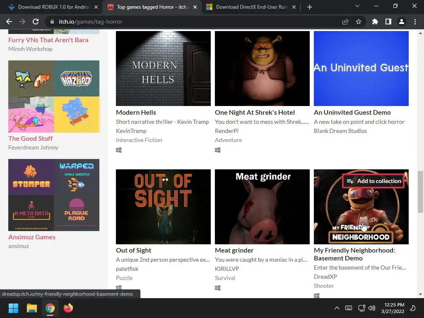Open the clock and date flyout
The width and height of the screenshot is (424, 318).
[393, 308]
